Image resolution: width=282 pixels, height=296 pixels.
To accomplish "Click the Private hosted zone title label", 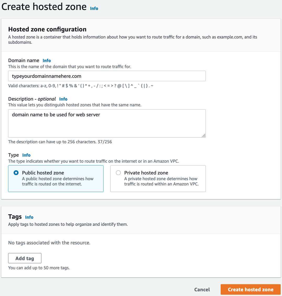I will point(146,173).
